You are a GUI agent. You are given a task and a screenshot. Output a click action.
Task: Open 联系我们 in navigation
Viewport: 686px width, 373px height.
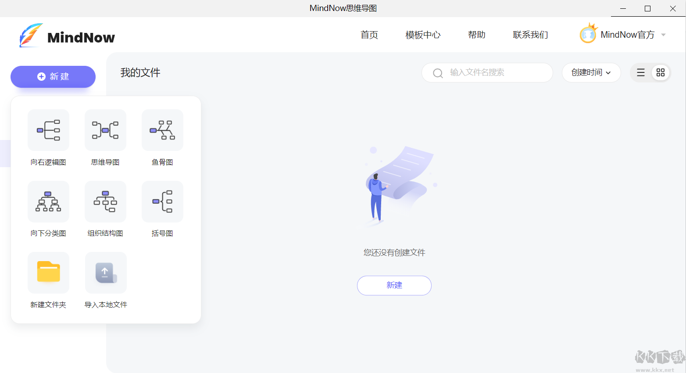531,35
